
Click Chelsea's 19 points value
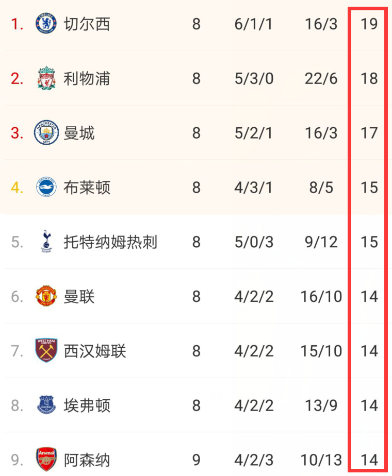pyautogui.click(x=369, y=24)
